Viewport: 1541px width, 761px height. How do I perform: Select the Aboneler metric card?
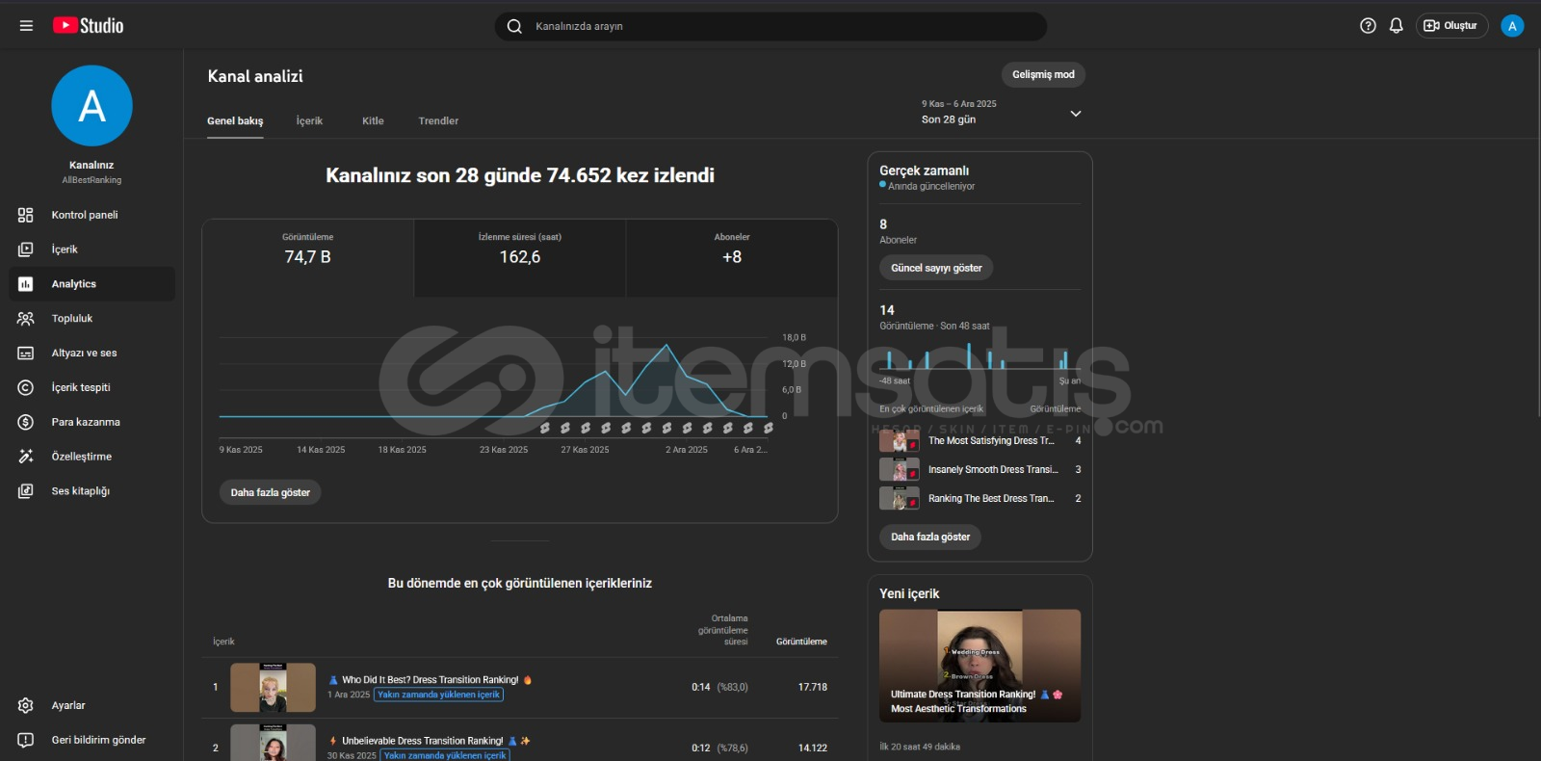pyautogui.click(x=732, y=257)
